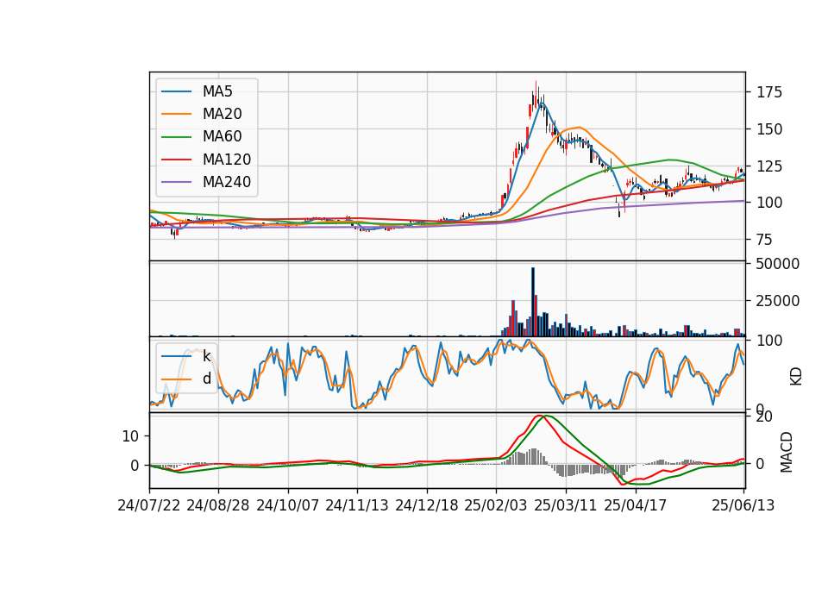The width and height of the screenshot is (828, 595).
Task: Click the MA120 legend label
Action: 227,160
